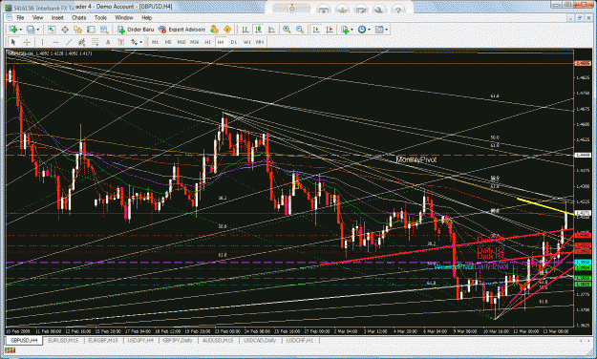The image size is (597, 359).
Task: Switch to the EURUSD,M15 chart tab
Action: 63,340
